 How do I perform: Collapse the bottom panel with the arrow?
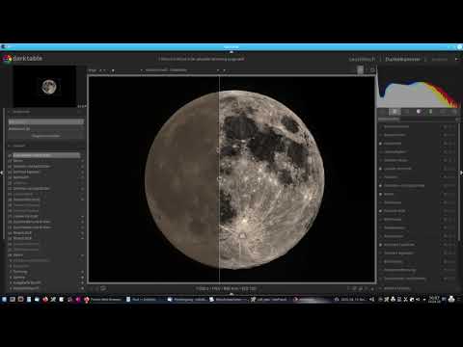231,294
